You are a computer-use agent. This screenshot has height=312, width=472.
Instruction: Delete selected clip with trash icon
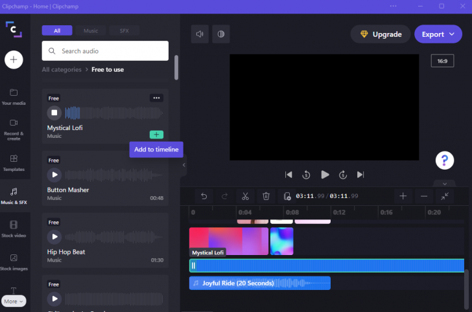pos(266,196)
